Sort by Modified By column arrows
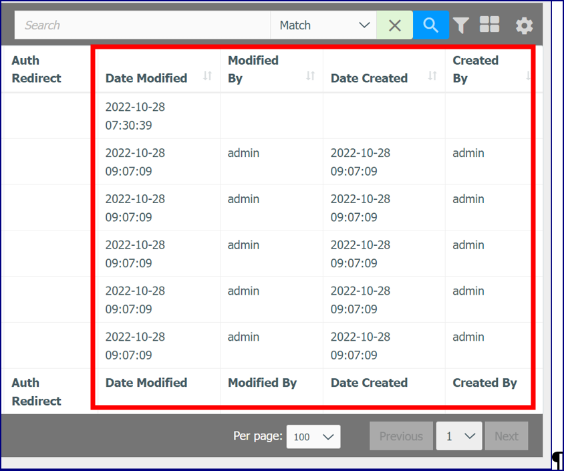 tap(311, 76)
